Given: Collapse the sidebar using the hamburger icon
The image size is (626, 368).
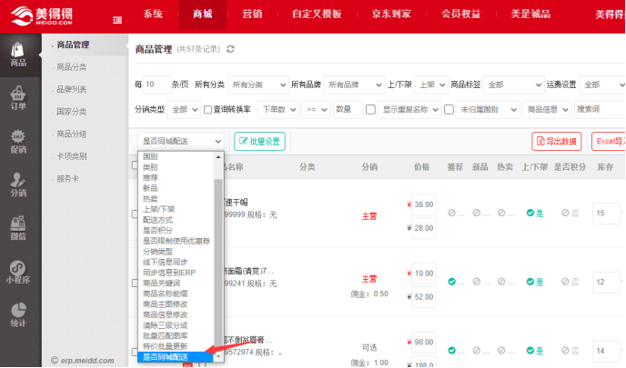Looking at the screenshot, I should [117, 20].
